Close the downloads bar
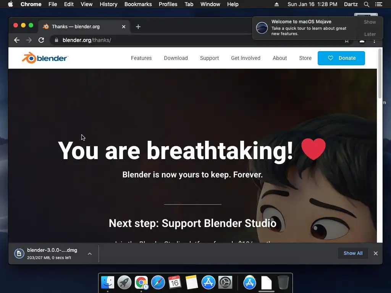This screenshot has height=293, width=391. tap(376, 253)
